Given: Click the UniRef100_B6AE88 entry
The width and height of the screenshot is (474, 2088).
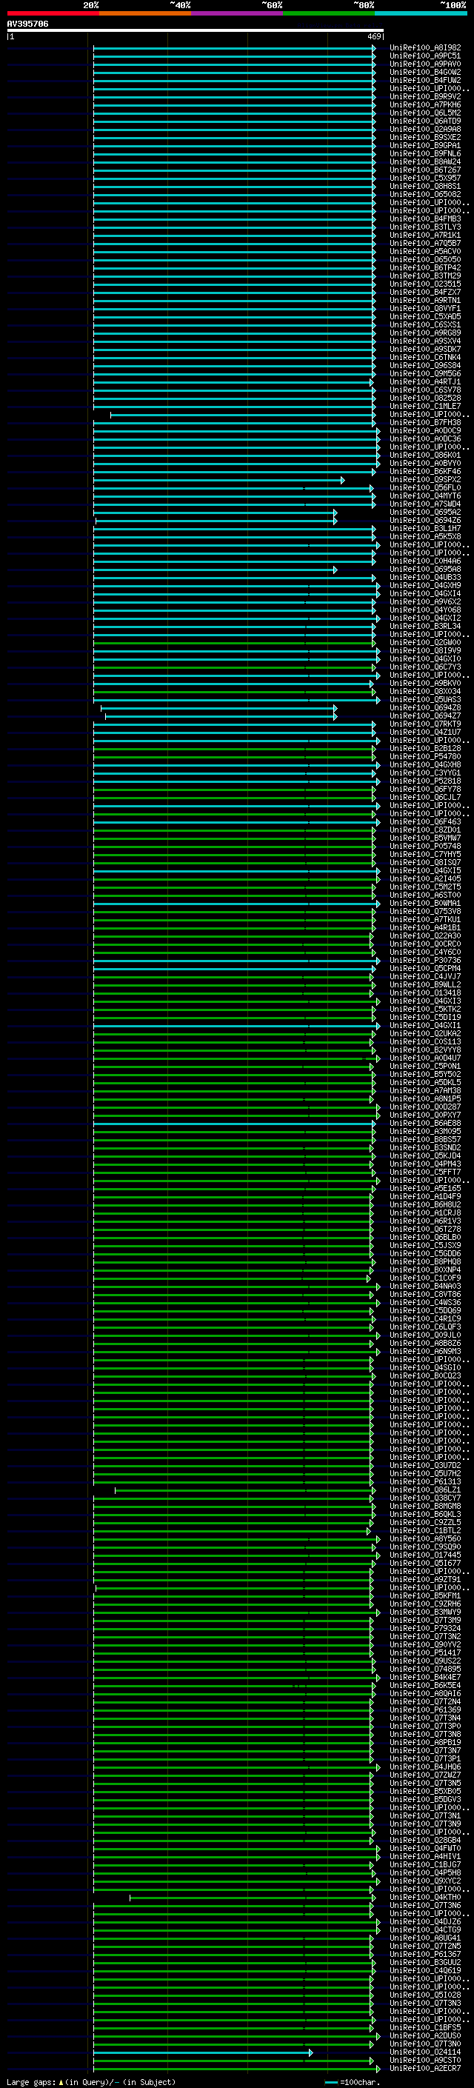Looking at the screenshot, I should pos(425,1124).
